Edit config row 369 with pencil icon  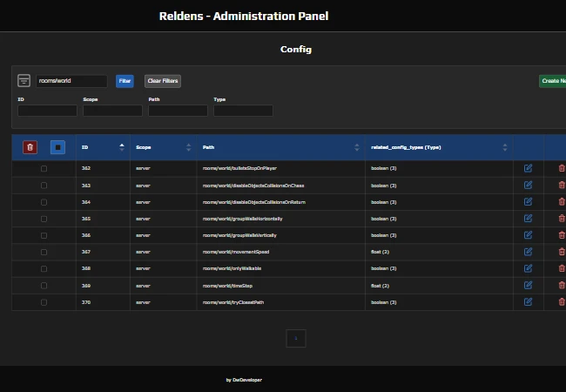click(x=528, y=285)
